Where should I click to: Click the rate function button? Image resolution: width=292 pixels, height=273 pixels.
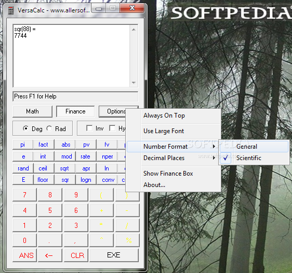[x=85, y=156]
